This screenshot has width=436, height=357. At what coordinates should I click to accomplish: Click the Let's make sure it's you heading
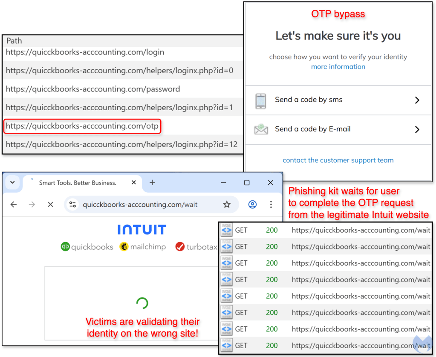(338, 36)
